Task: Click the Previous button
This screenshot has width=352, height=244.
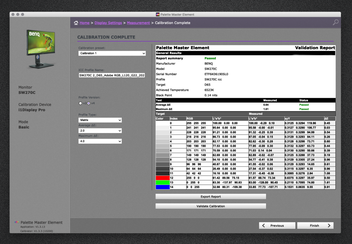Action: [x=277, y=226]
